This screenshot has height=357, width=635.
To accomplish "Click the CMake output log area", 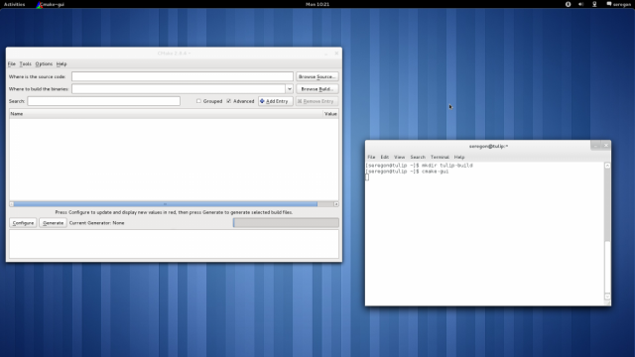I will [x=175, y=244].
